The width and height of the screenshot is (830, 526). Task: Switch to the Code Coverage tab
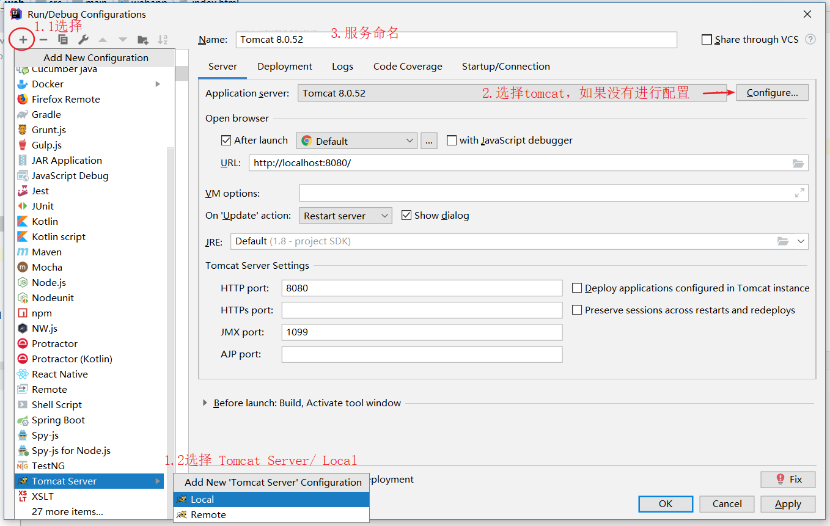(x=408, y=67)
